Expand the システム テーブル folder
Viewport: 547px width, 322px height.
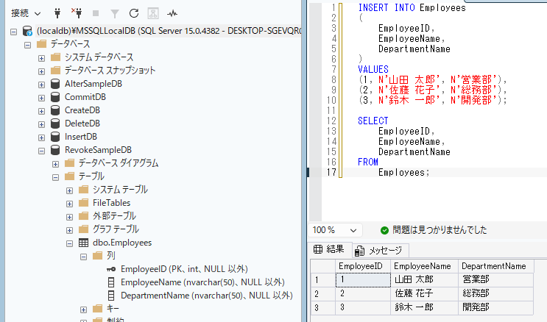tap(69, 190)
